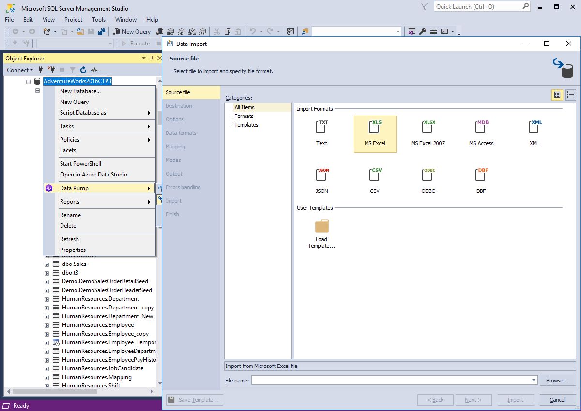Expand the dbo.Sales table node
The width and height of the screenshot is (581, 411).
tap(47, 264)
